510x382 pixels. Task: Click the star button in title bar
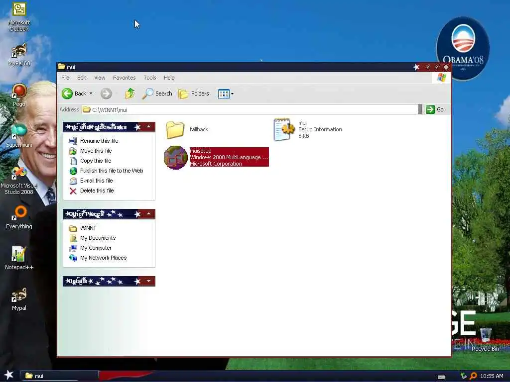[416, 67]
